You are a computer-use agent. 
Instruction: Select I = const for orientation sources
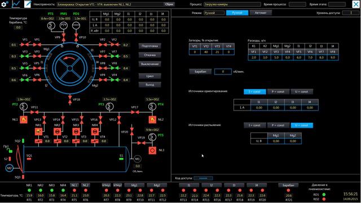255,91
